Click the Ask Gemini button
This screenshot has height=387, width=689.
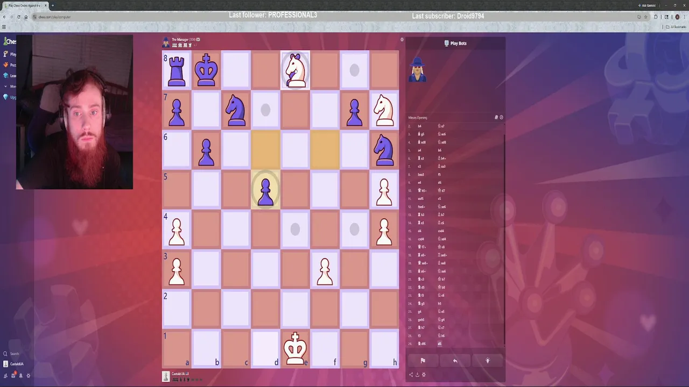[x=648, y=5]
